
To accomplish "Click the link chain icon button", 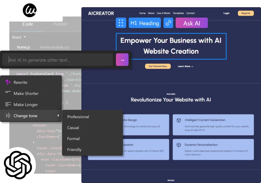I will (168, 23).
